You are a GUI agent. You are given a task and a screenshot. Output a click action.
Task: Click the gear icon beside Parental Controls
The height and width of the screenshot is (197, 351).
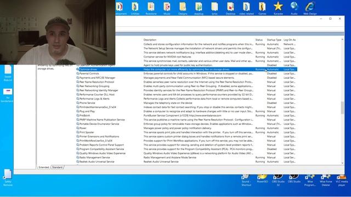pyautogui.click(x=77, y=73)
